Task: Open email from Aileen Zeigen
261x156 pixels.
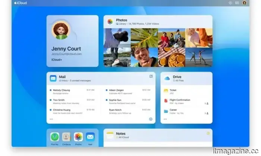Action: [128, 92]
